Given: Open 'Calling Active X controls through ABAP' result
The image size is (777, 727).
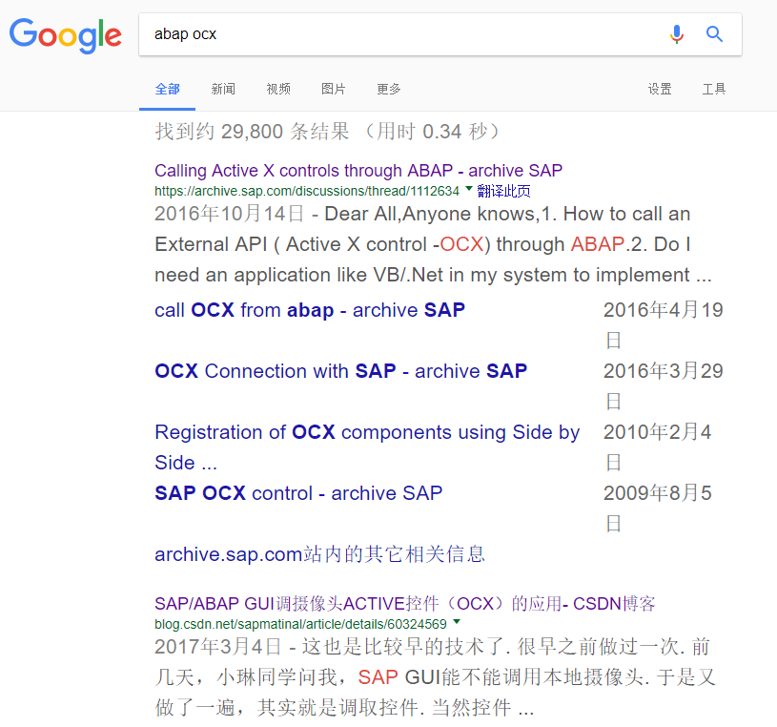Looking at the screenshot, I should tap(358, 171).
